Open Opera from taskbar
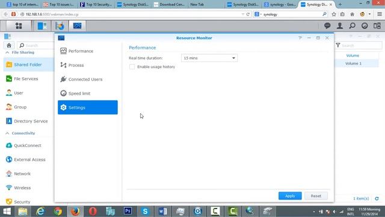The image size is (385, 217). [x=93, y=212]
